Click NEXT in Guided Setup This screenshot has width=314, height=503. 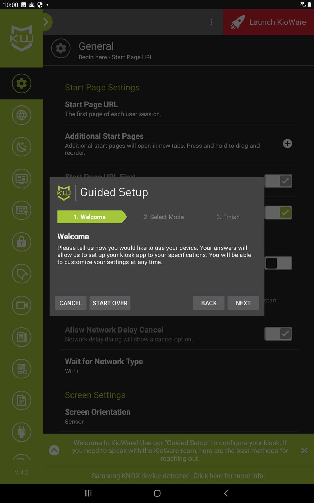coord(243,303)
